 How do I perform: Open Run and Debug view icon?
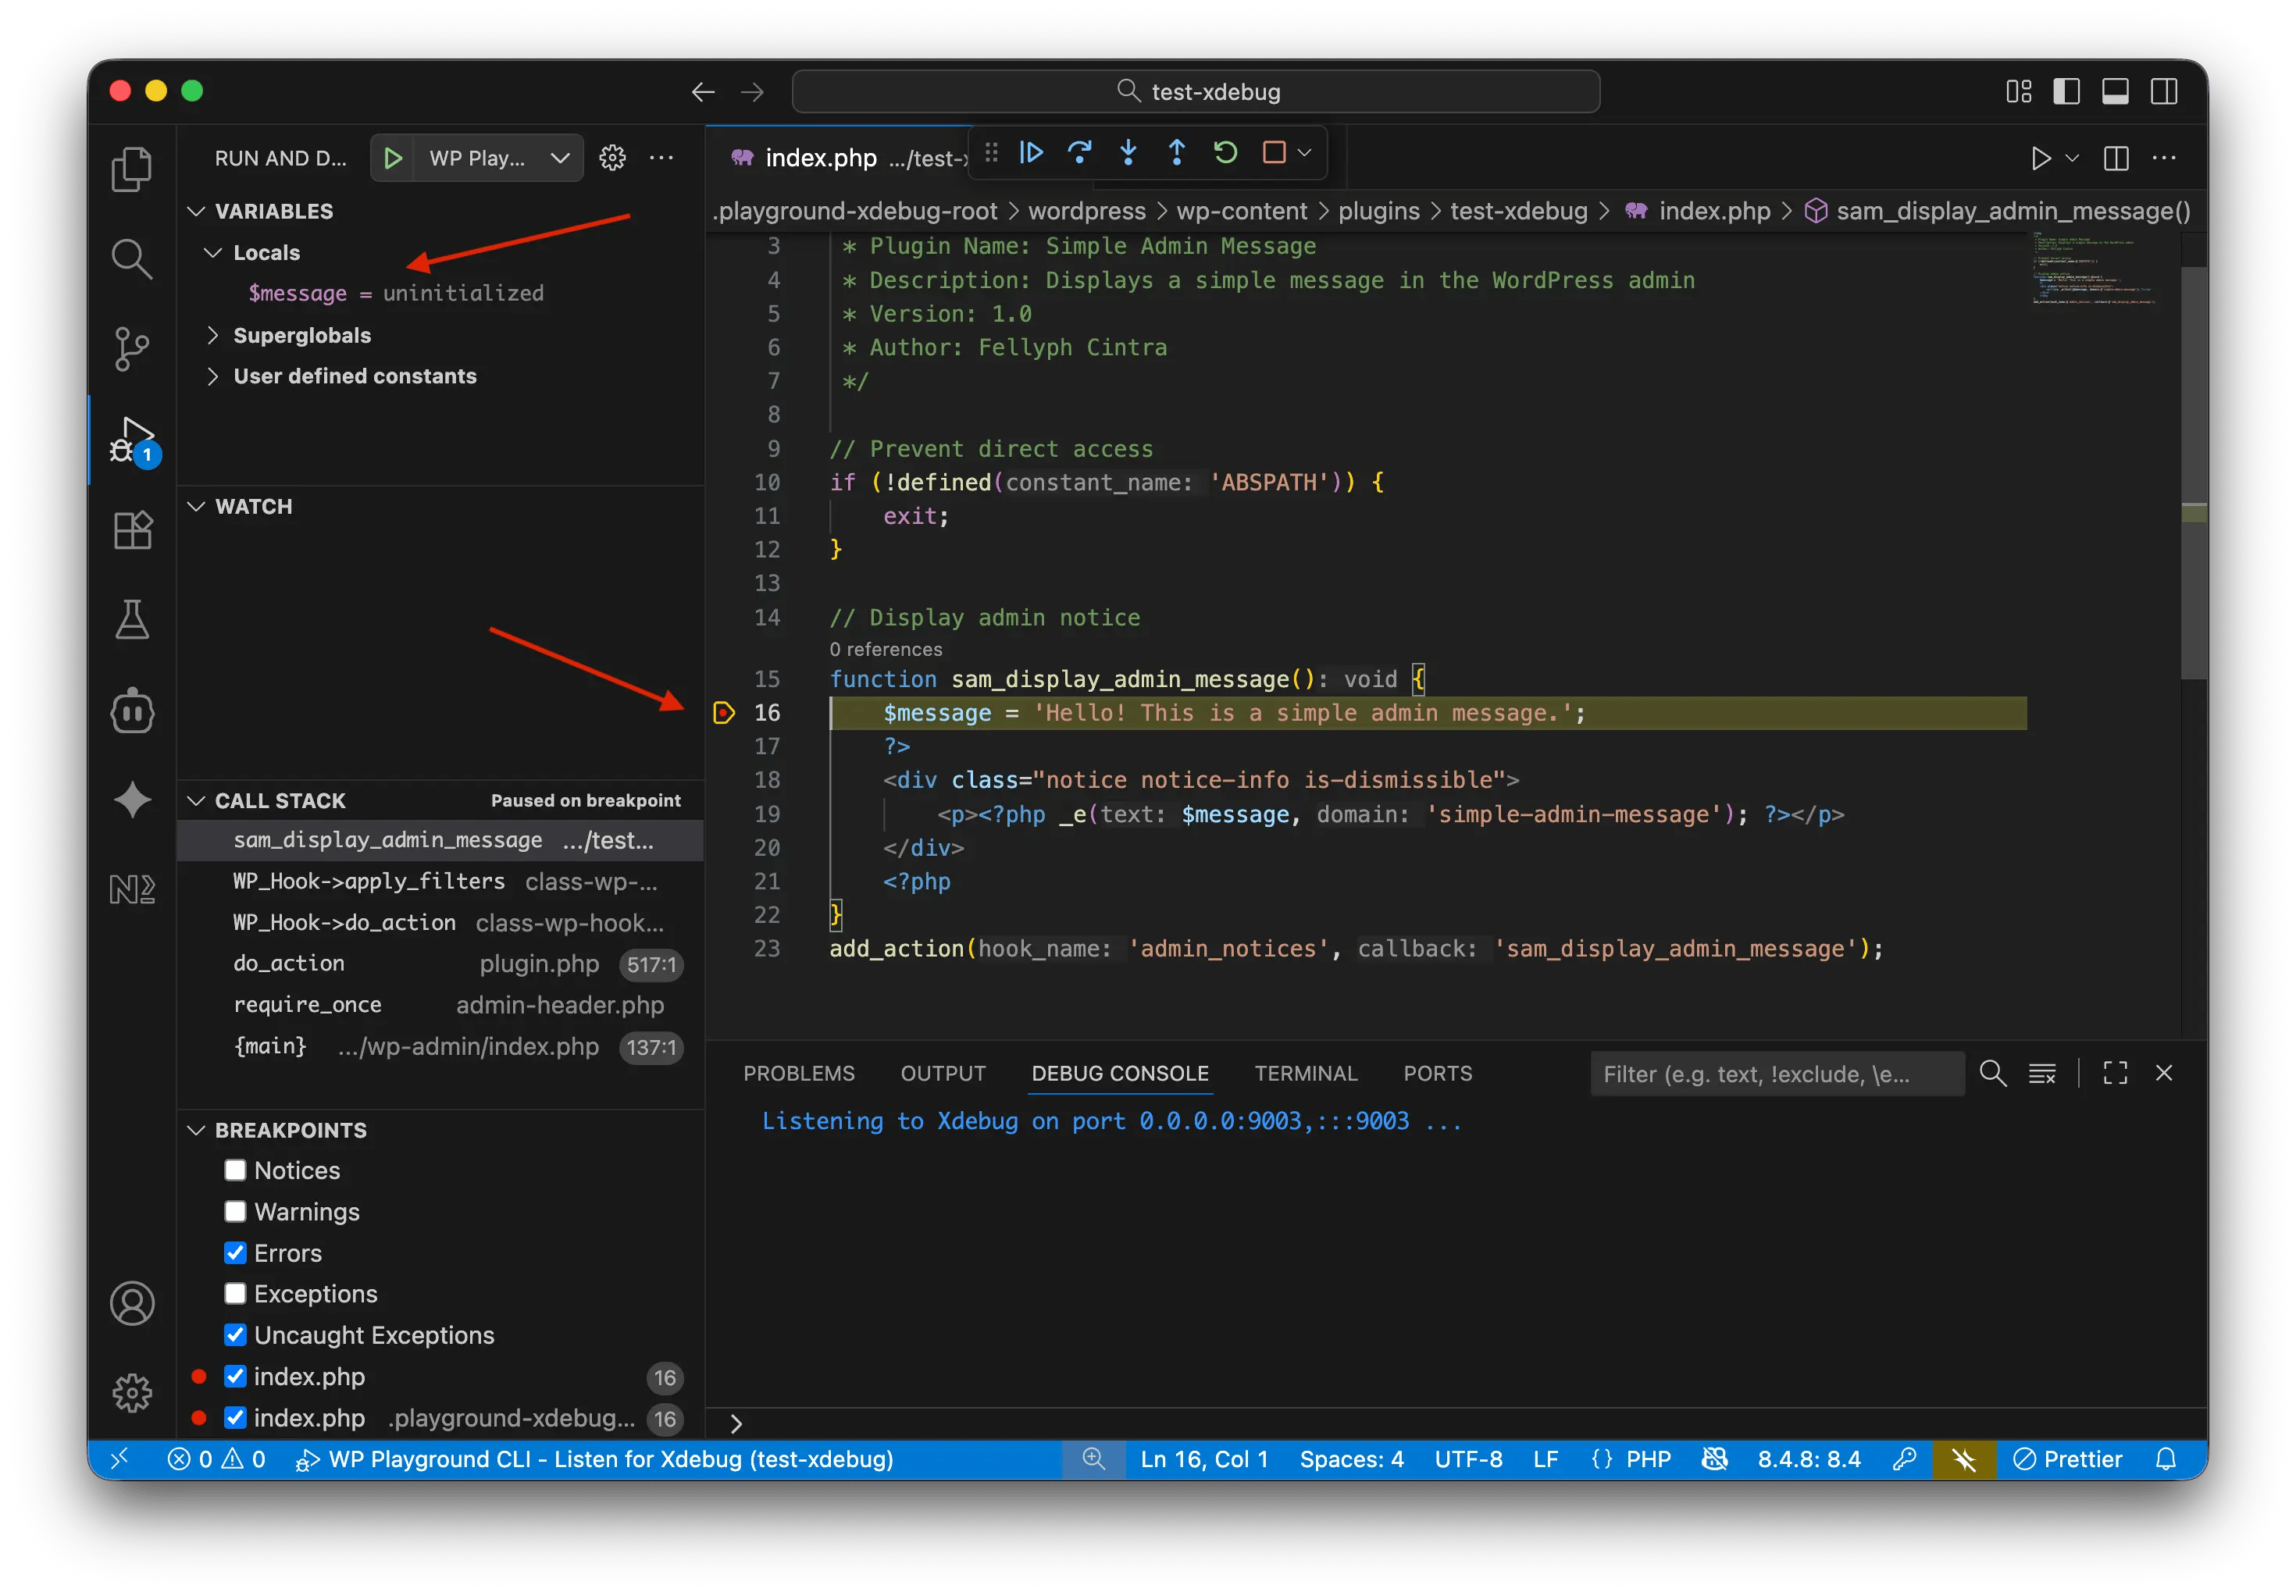coord(132,441)
